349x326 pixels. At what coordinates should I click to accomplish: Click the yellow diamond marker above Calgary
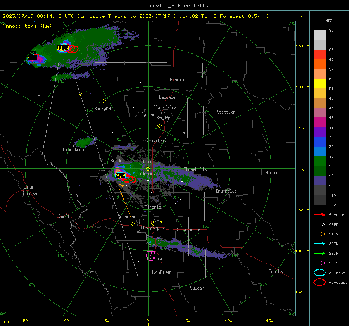tap(153, 223)
